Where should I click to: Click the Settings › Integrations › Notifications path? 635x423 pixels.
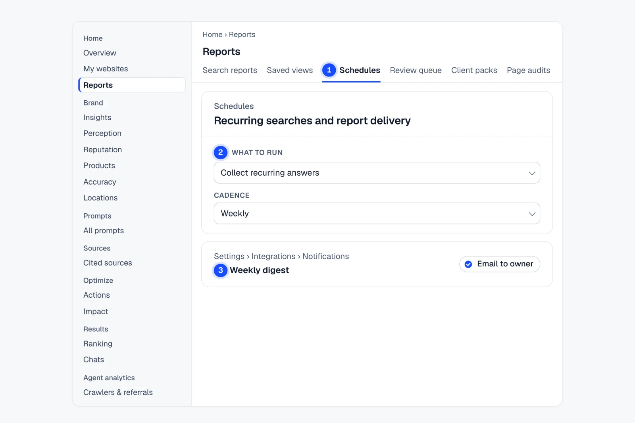(x=281, y=256)
